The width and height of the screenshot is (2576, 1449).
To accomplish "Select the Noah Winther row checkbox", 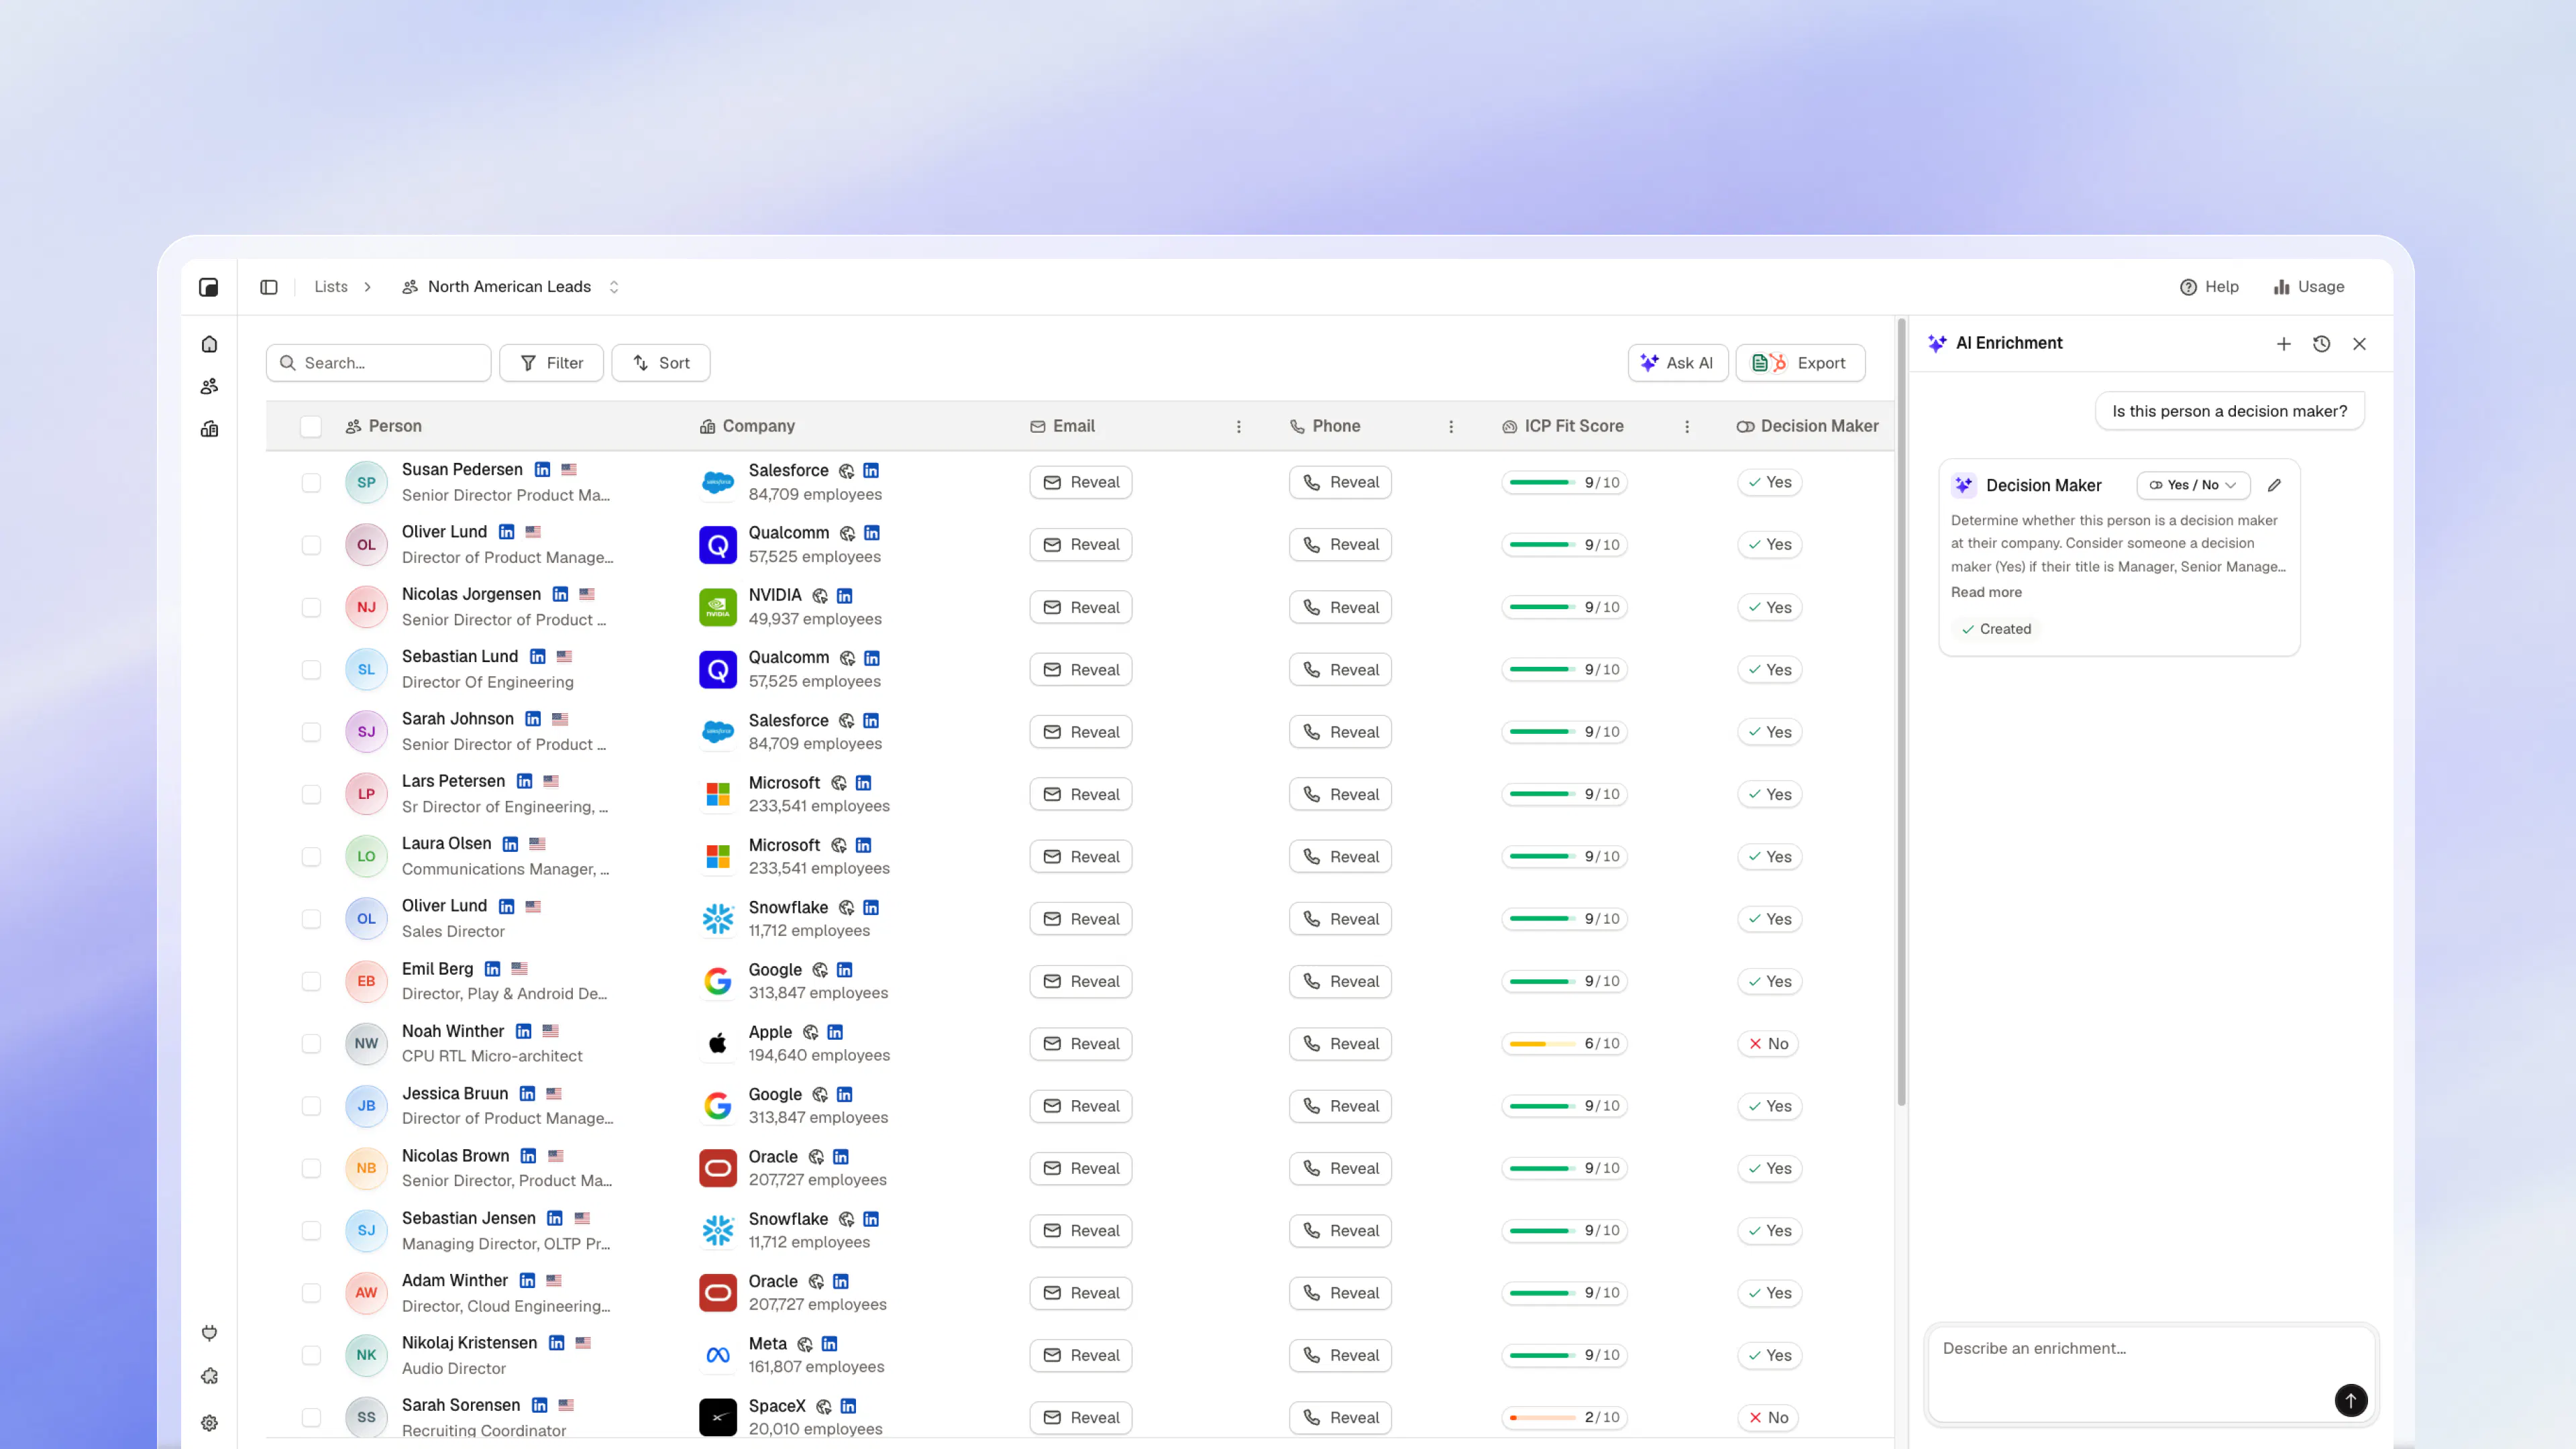I will tap(311, 1044).
